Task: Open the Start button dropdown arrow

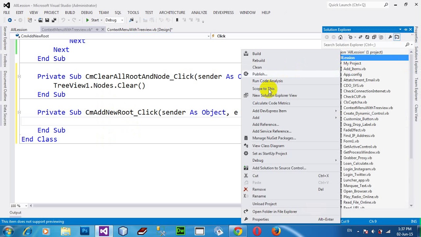Action: pyautogui.click(x=102, y=20)
